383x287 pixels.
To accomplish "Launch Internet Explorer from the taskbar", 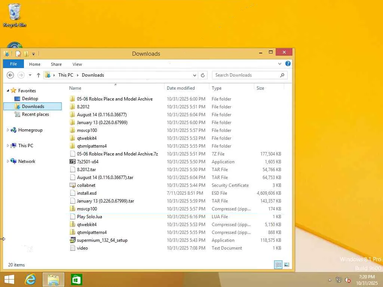I will point(31,280).
